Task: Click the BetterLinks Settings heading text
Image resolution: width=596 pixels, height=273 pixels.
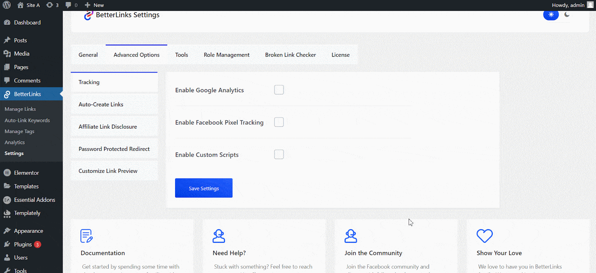Action: coord(128,15)
